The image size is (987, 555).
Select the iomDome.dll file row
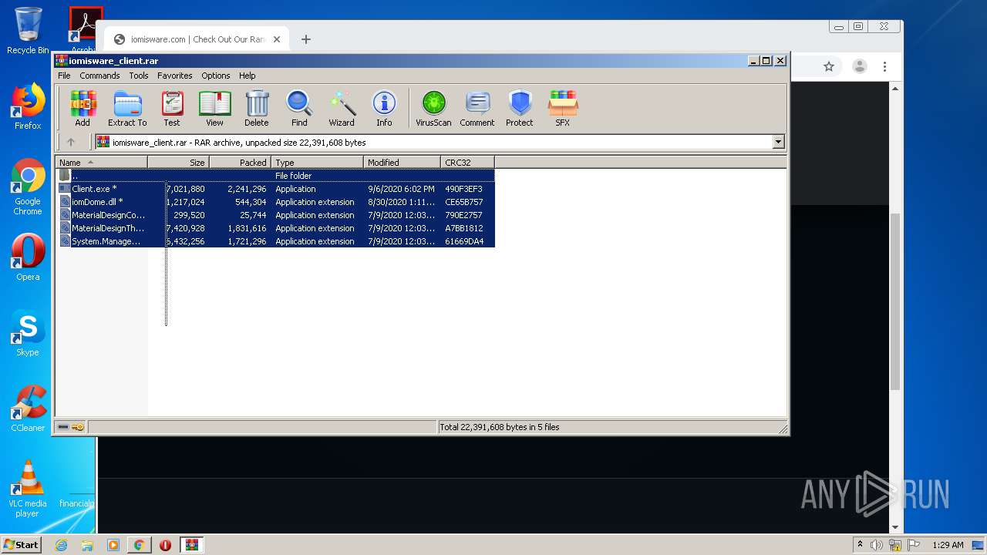(276, 202)
